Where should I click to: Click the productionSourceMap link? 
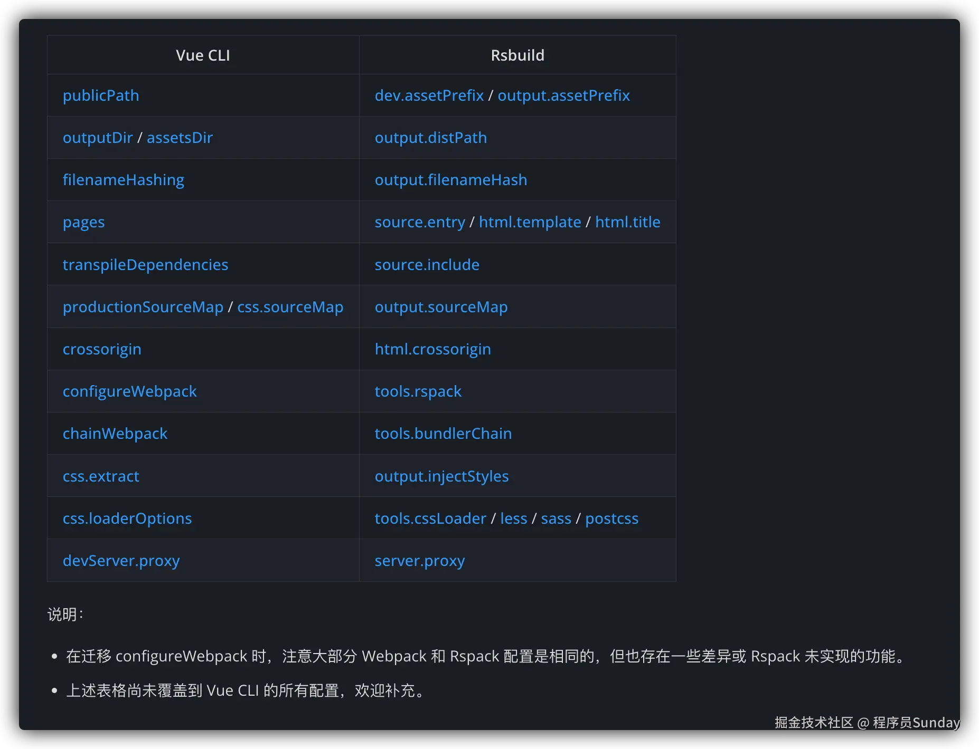pos(143,306)
